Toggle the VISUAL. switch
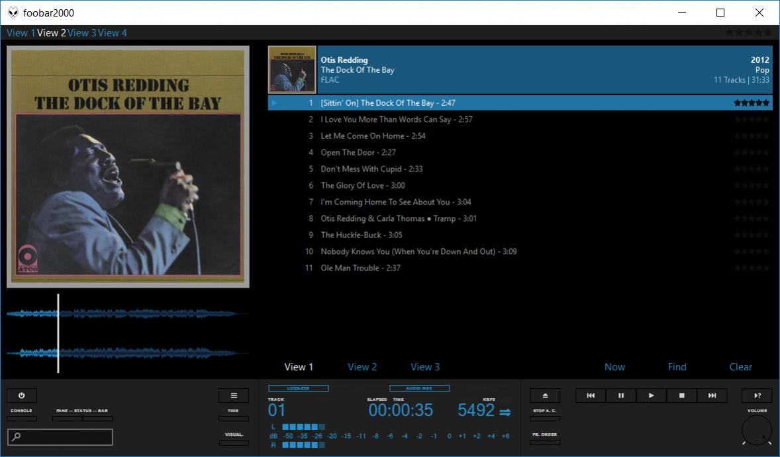Viewport: 780px width, 457px height. 233,442
